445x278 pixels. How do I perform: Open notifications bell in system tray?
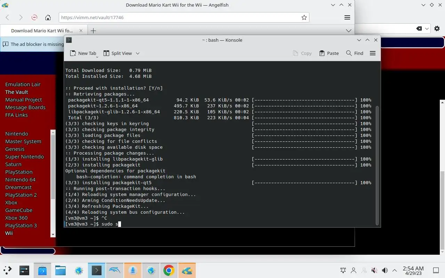[343, 270]
